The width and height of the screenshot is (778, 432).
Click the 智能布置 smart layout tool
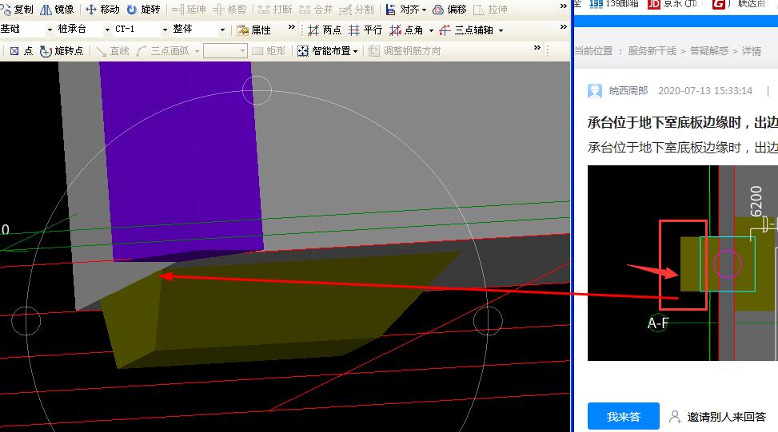[x=324, y=51]
